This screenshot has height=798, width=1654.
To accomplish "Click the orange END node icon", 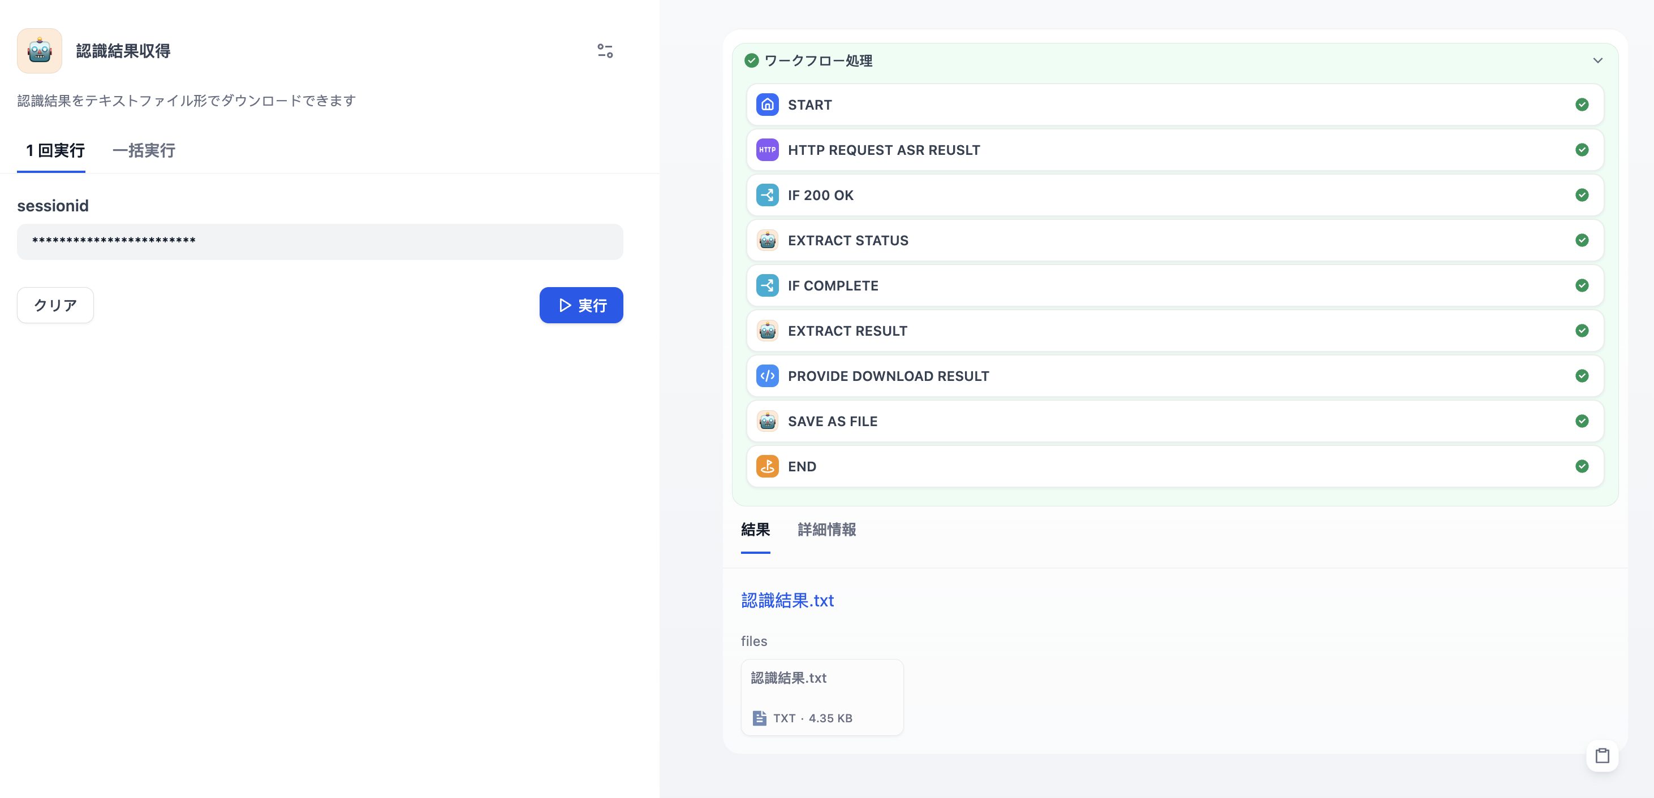I will pyautogui.click(x=767, y=466).
